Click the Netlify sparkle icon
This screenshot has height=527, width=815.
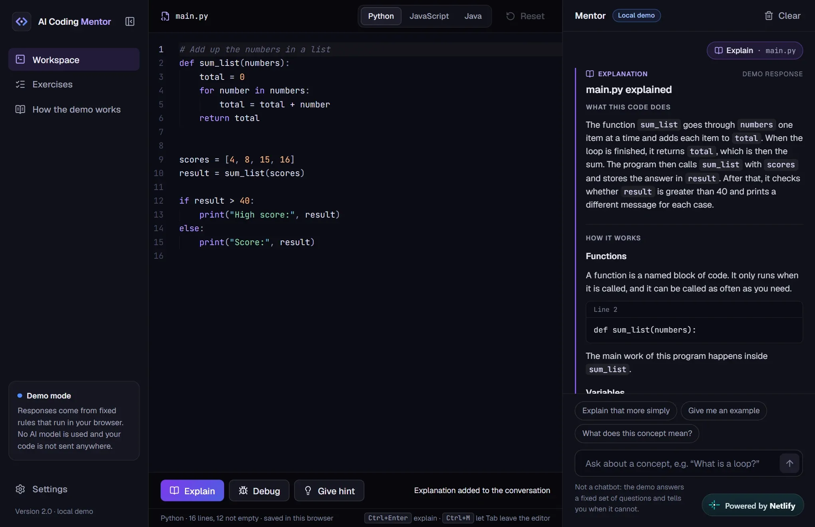(714, 505)
